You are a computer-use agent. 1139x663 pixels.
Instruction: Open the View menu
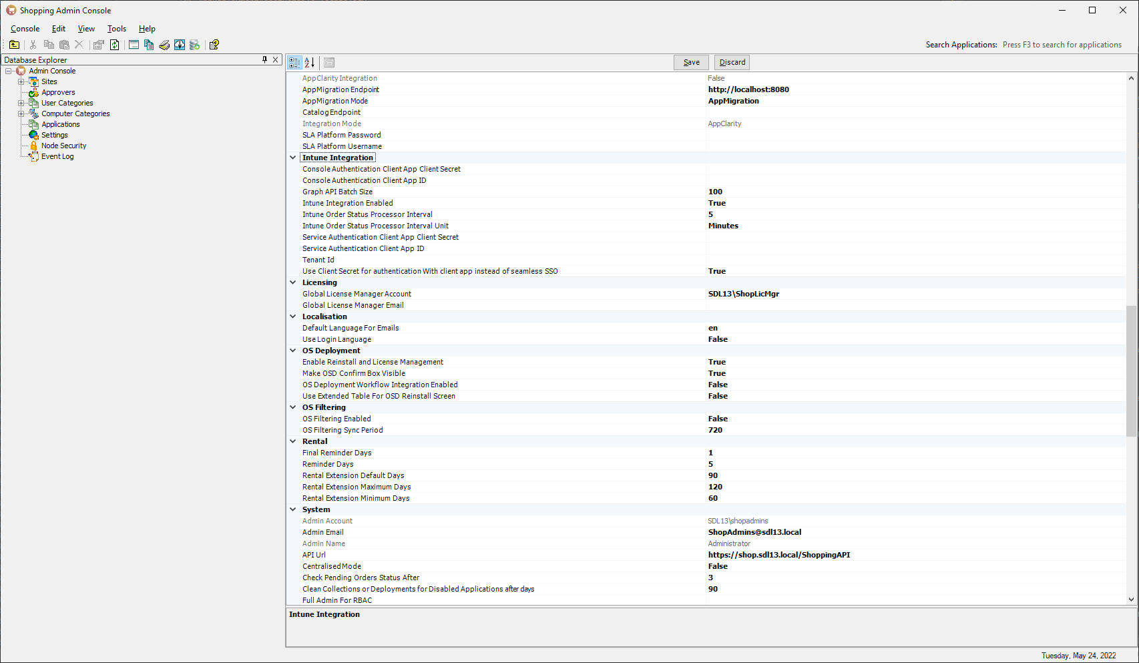pyautogui.click(x=86, y=29)
